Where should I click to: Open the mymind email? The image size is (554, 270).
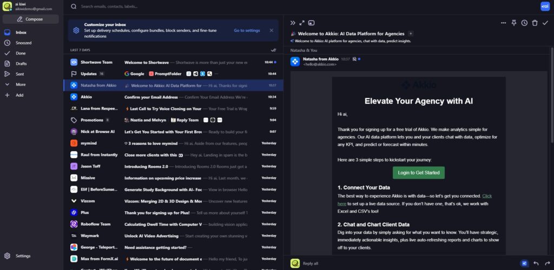coord(173,143)
